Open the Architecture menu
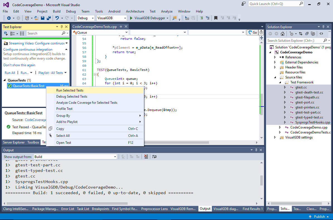333x220 pixels. 135,11
